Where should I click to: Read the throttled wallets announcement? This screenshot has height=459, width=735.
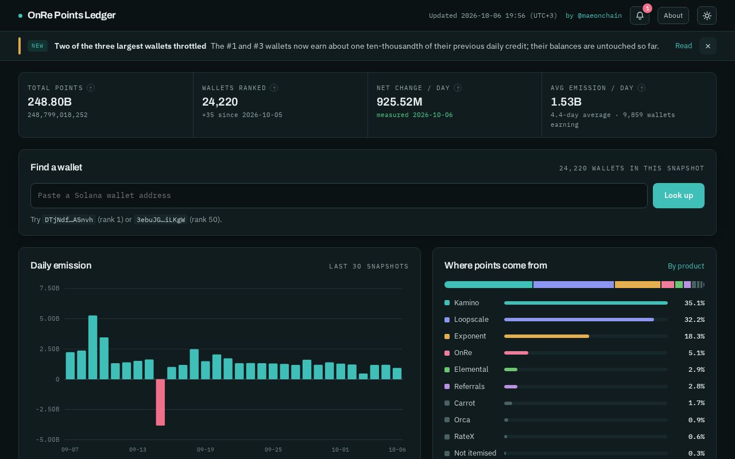[683, 46]
